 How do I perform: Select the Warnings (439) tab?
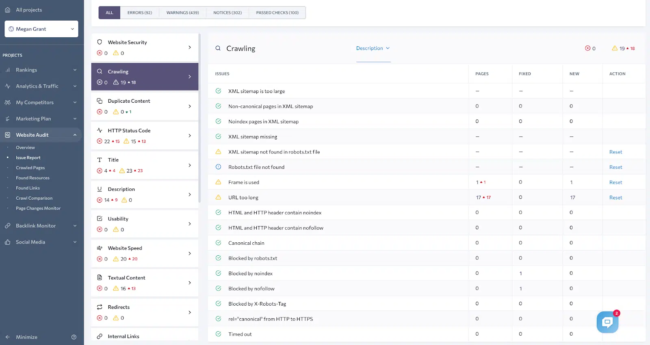[183, 13]
